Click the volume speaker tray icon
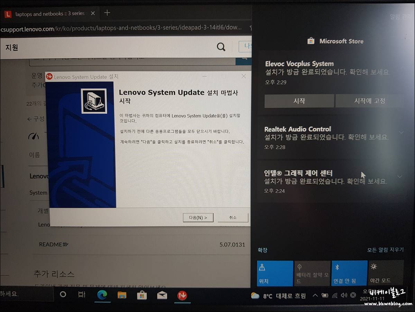Viewport: 415px width, 312px height. (x=344, y=295)
